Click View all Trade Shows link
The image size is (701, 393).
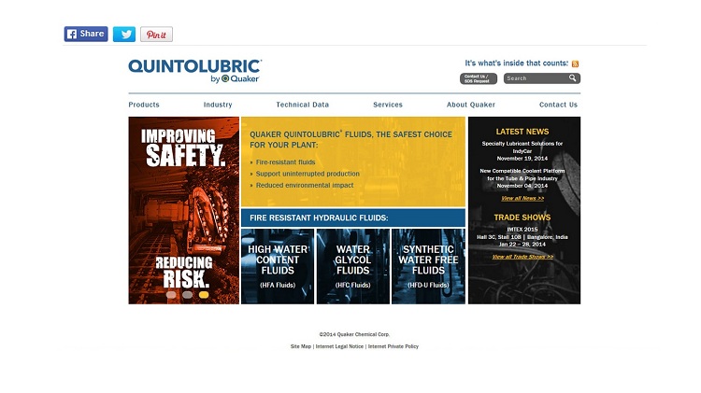(x=522, y=257)
